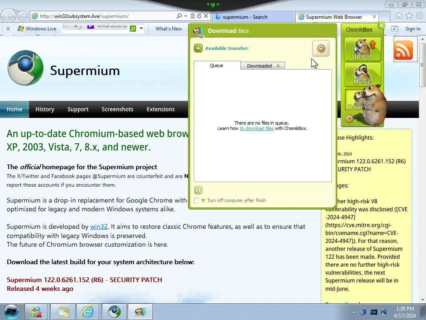Screen dimensions: 426x320
Task: Expand turn off computer options arrow
Action: 203,201
